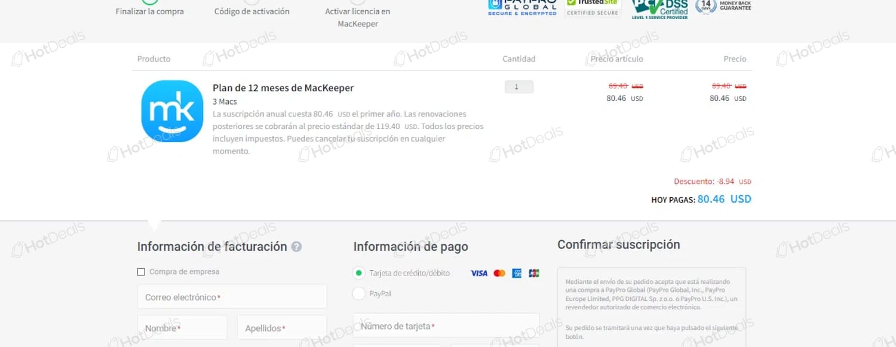
Task: Check the Compra de empresa checkbox
Action: click(141, 272)
